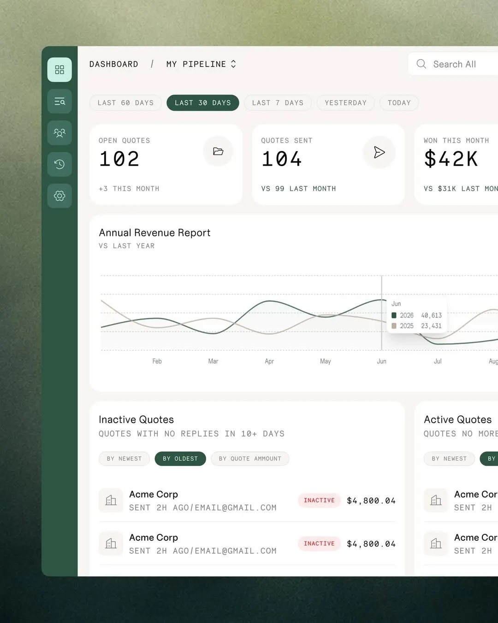Open the settings gear icon in sidebar
This screenshot has height=623, width=498.
coord(59,196)
